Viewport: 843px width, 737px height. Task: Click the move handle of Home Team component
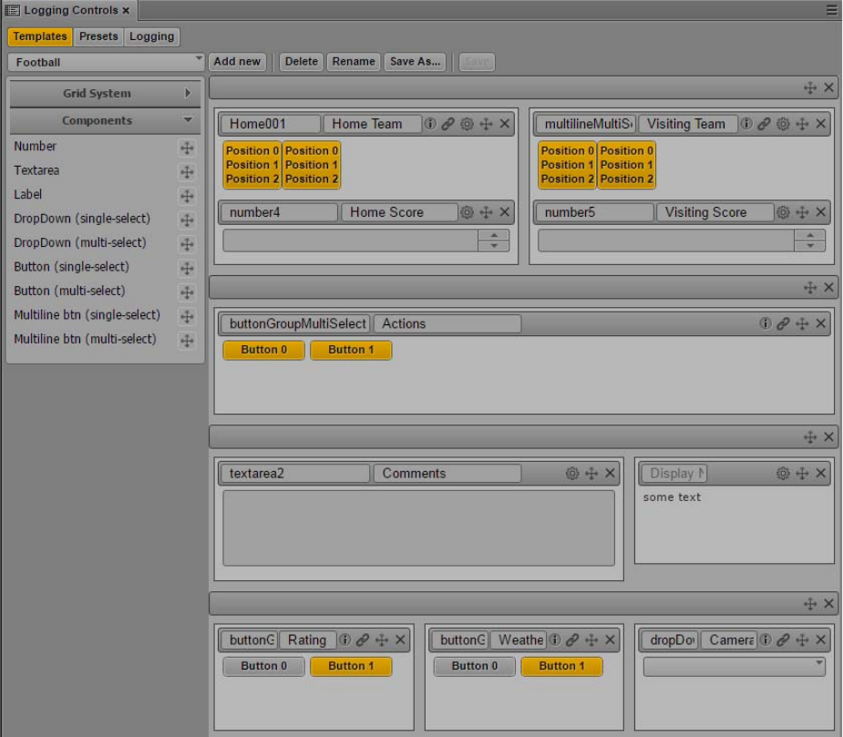486,124
